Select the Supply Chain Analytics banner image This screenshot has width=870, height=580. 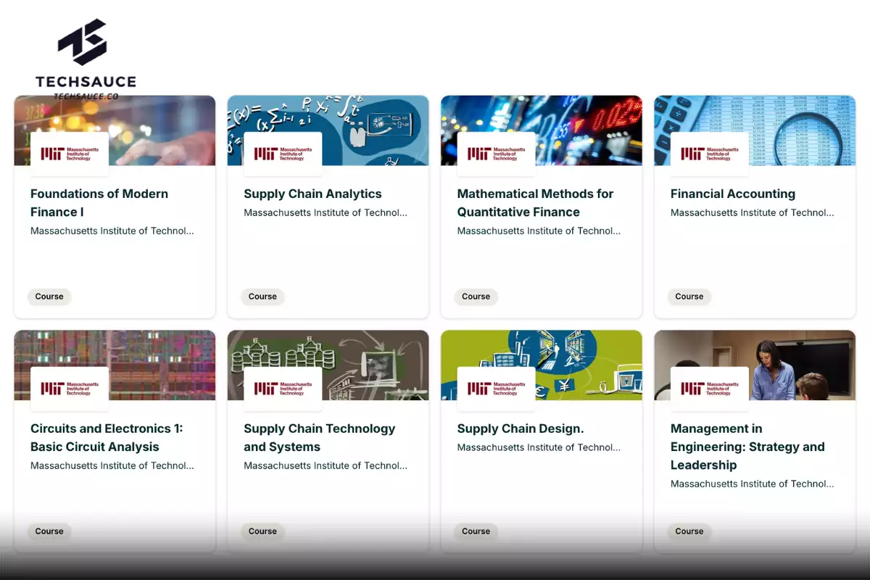pyautogui.click(x=328, y=130)
